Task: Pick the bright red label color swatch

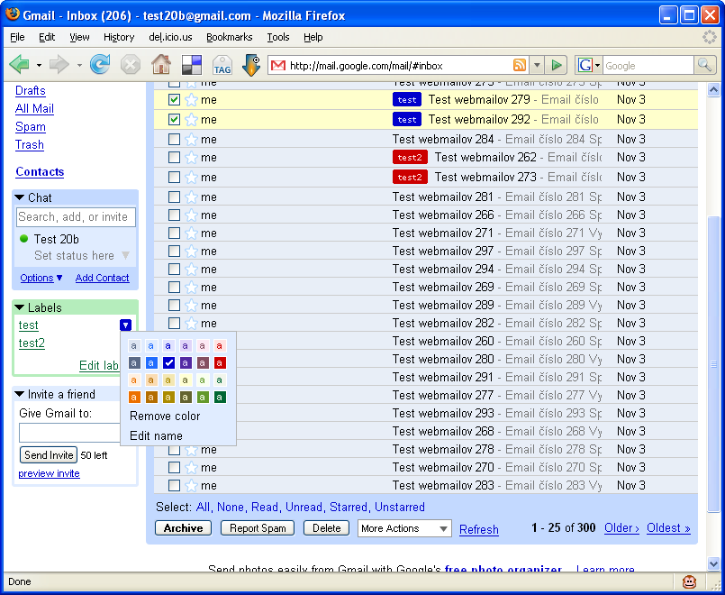Action: pyautogui.click(x=220, y=362)
